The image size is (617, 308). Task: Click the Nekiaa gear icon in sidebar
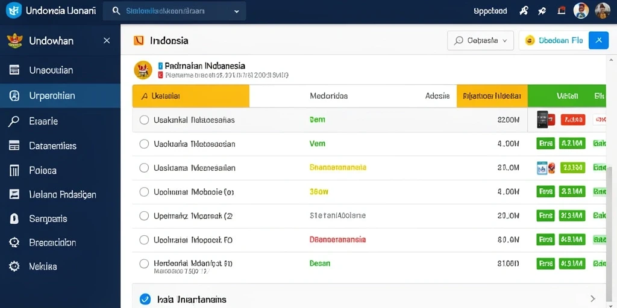click(14, 266)
